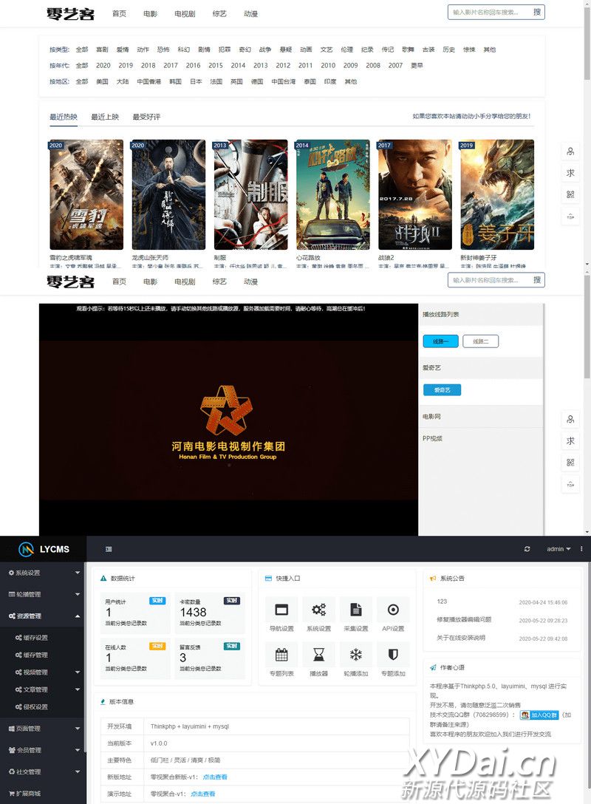This screenshot has width=591, height=804.
Task: Open the API设置 shortcut icon
Action: coord(393,610)
